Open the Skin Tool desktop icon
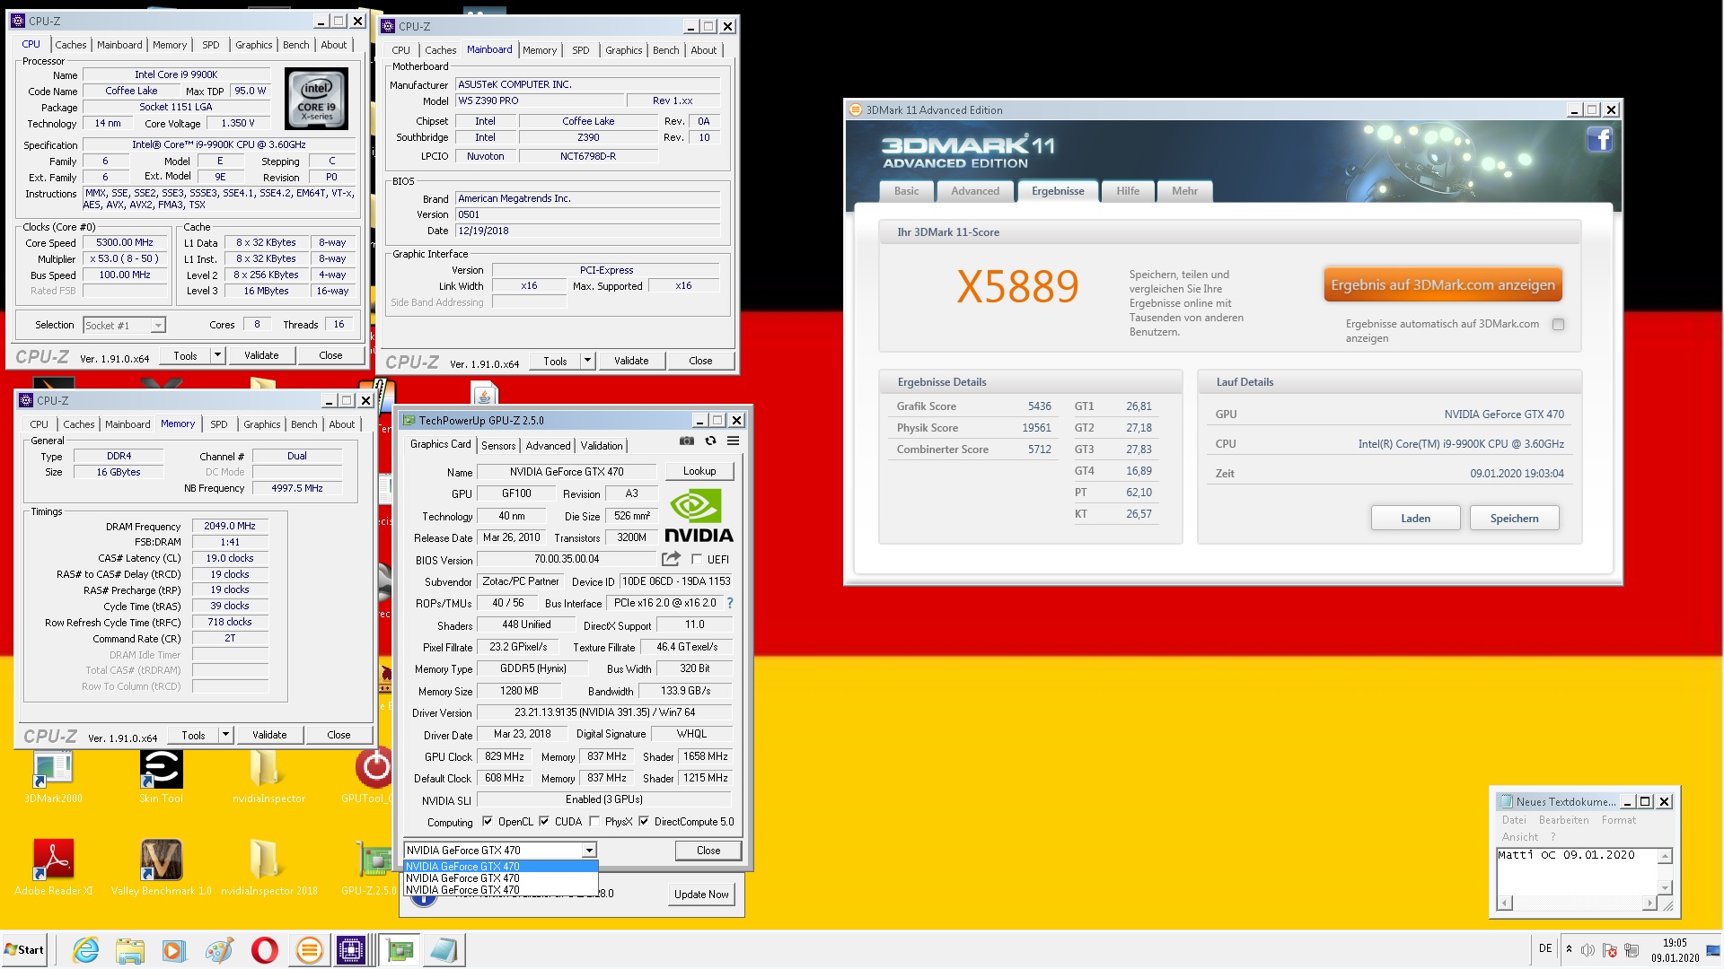This screenshot has height=969, width=1724. click(161, 777)
